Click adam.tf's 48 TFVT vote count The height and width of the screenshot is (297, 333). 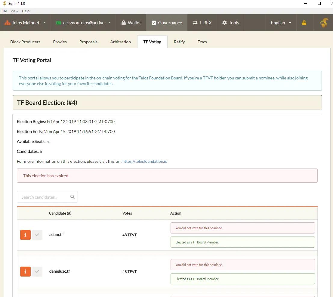[130, 235]
